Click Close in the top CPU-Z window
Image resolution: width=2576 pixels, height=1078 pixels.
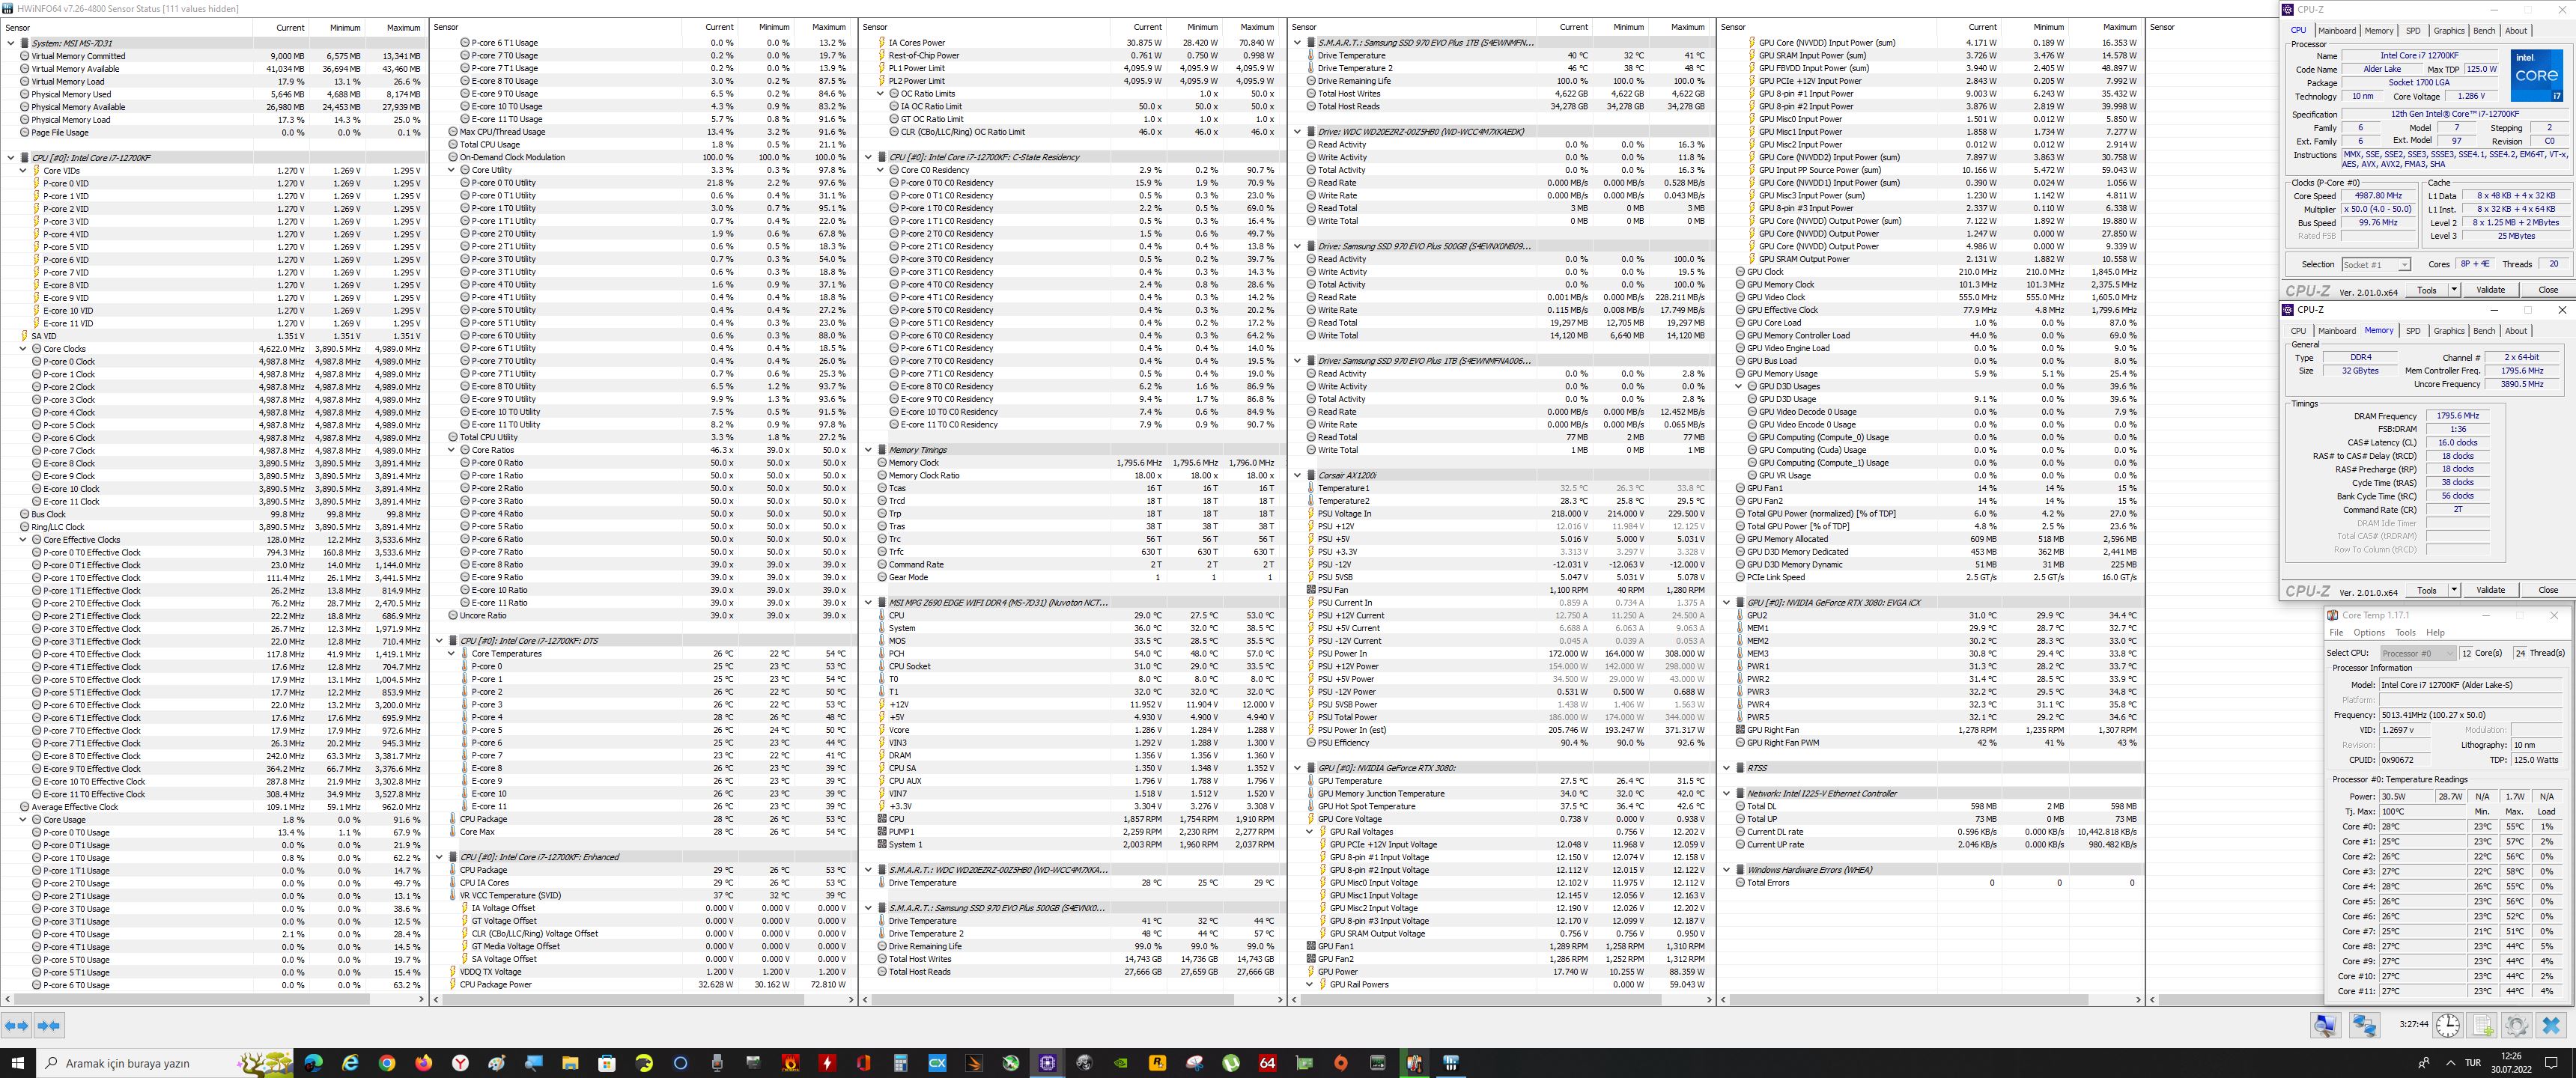click(2547, 290)
